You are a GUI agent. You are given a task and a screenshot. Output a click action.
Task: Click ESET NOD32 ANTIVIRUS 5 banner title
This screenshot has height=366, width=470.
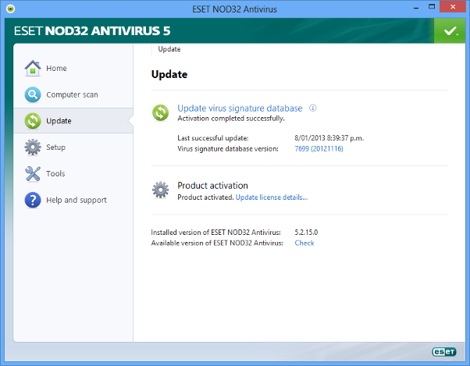click(x=92, y=31)
